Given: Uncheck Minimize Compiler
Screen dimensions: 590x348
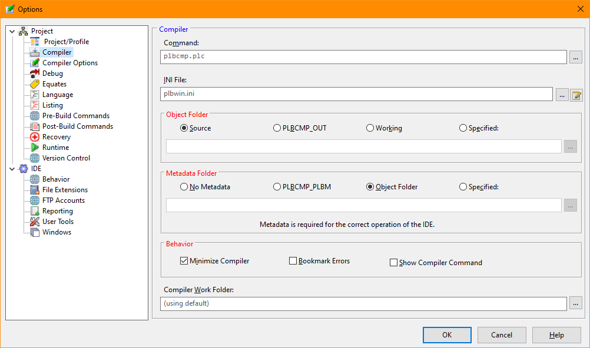Looking at the screenshot, I should [185, 261].
